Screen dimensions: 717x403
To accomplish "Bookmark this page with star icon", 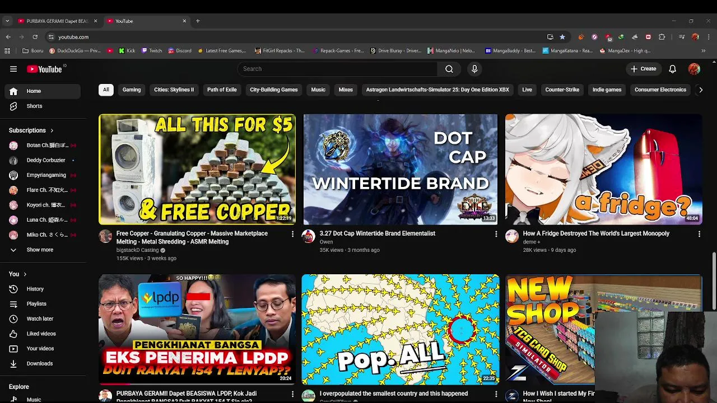I will click(x=562, y=37).
